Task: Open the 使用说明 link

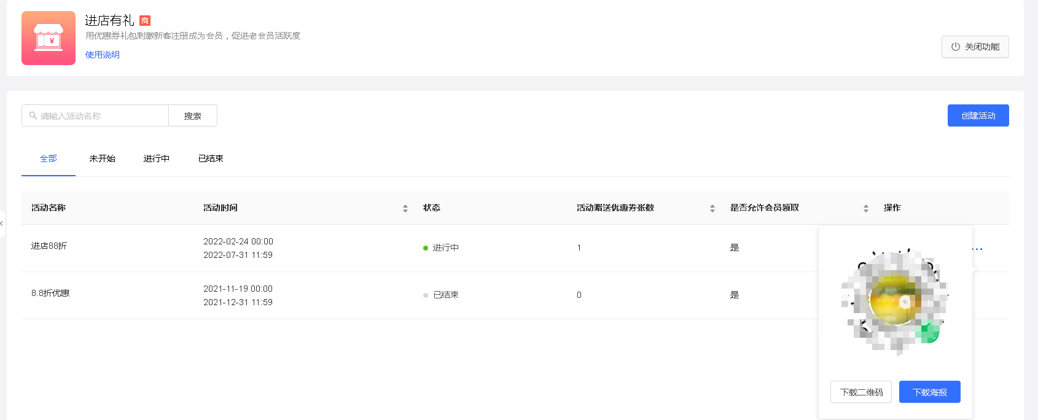Action: click(x=103, y=55)
